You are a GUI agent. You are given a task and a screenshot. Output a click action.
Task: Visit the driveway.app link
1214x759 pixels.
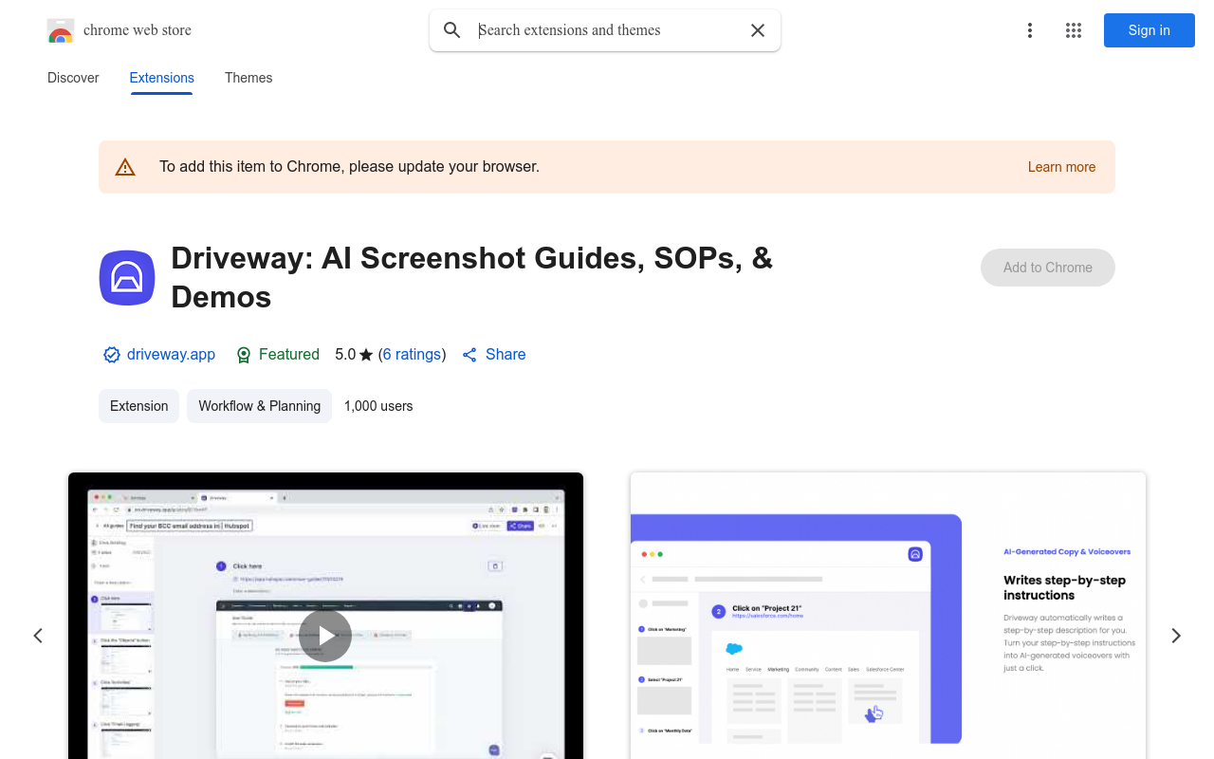click(x=171, y=355)
